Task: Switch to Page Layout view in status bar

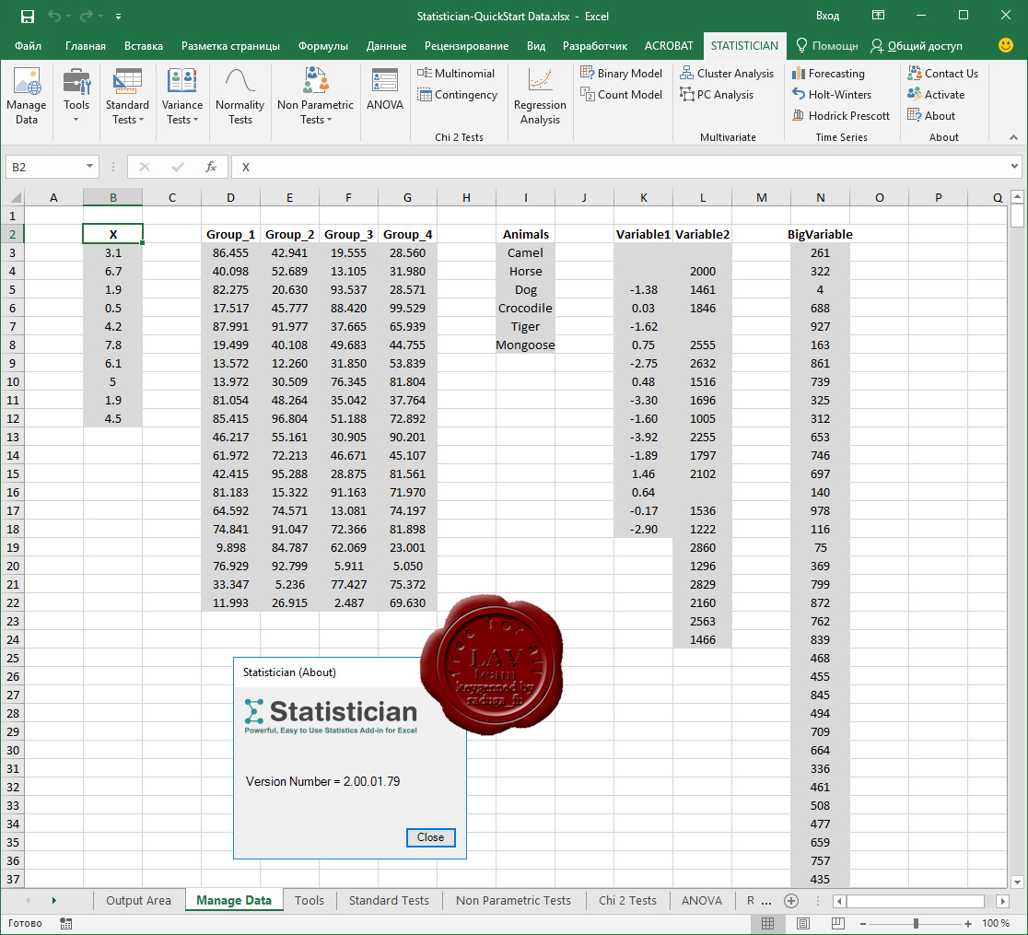Action: pyautogui.click(x=802, y=923)
